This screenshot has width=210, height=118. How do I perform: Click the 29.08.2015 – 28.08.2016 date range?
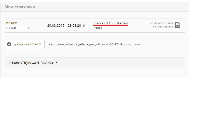66,25
